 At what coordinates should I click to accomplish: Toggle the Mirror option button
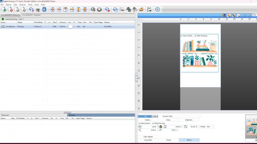pyautogui.click(x=189, y=140)
